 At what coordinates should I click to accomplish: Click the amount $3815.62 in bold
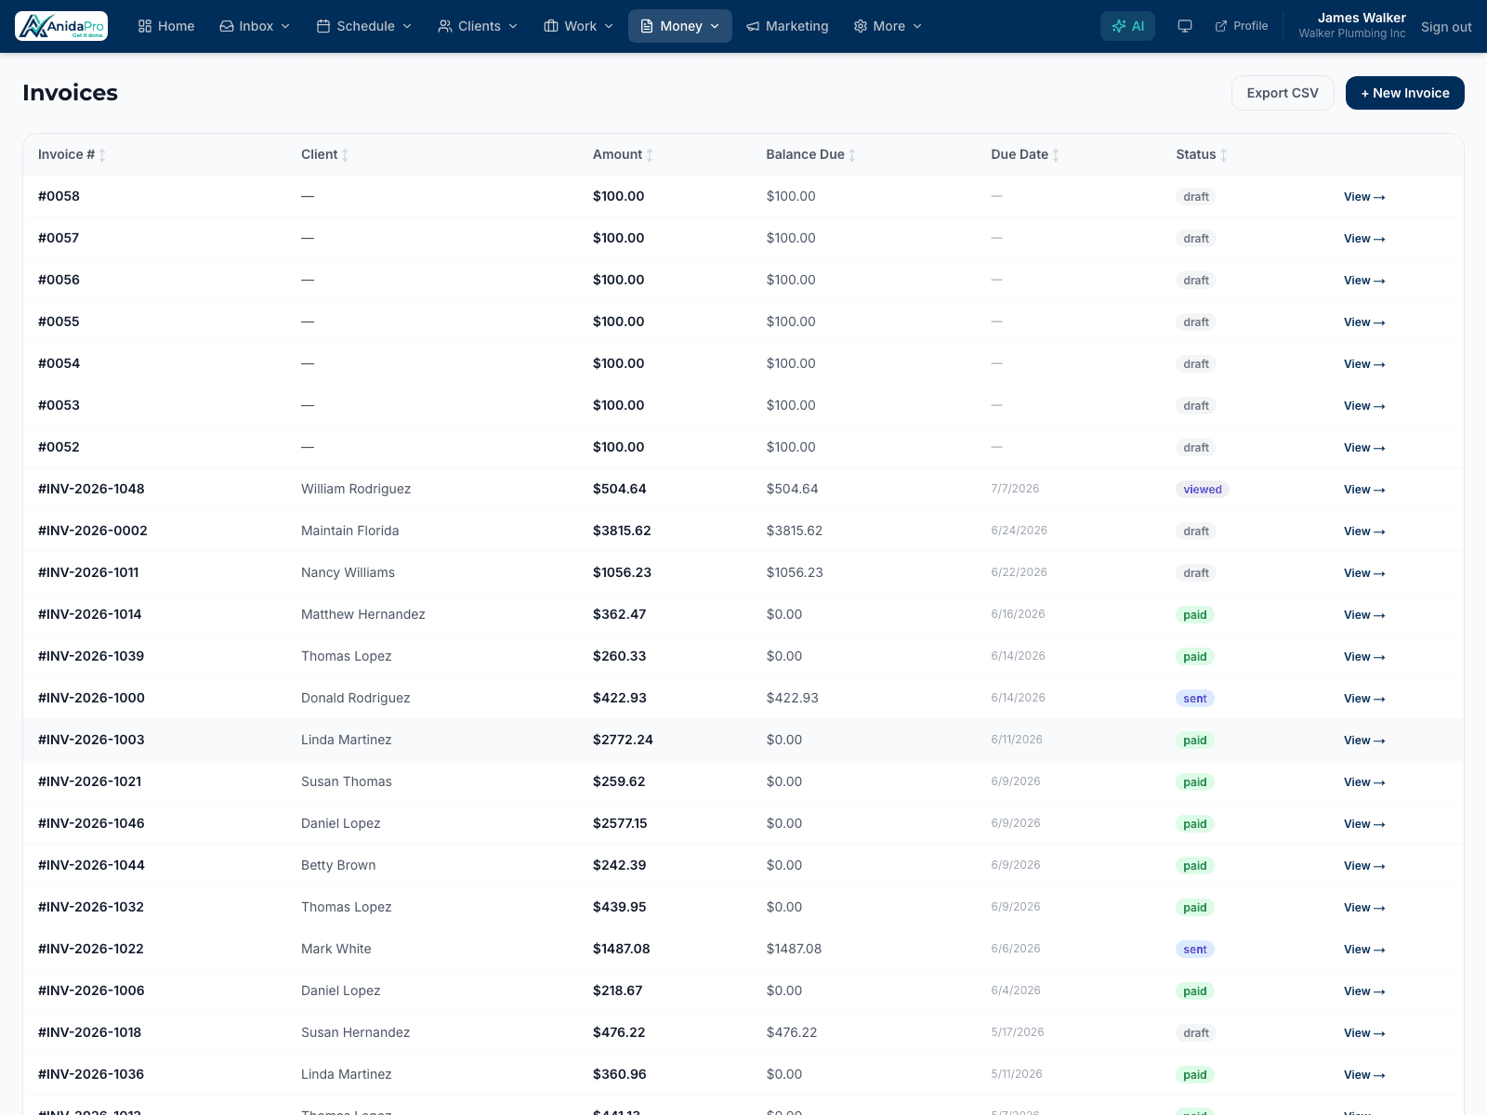(x=622, y=531)
